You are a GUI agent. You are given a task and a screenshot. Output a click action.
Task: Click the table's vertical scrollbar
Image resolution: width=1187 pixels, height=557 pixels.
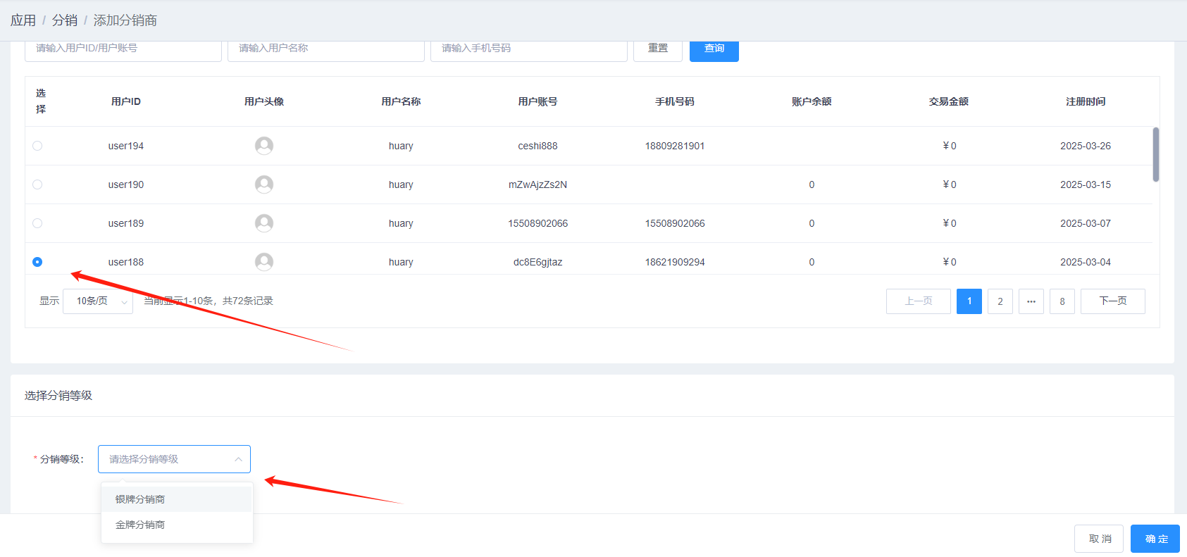tap(1155, 155)
